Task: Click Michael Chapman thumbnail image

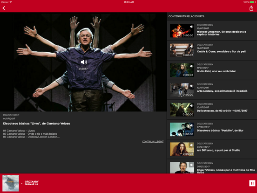Action: [182, 31]
